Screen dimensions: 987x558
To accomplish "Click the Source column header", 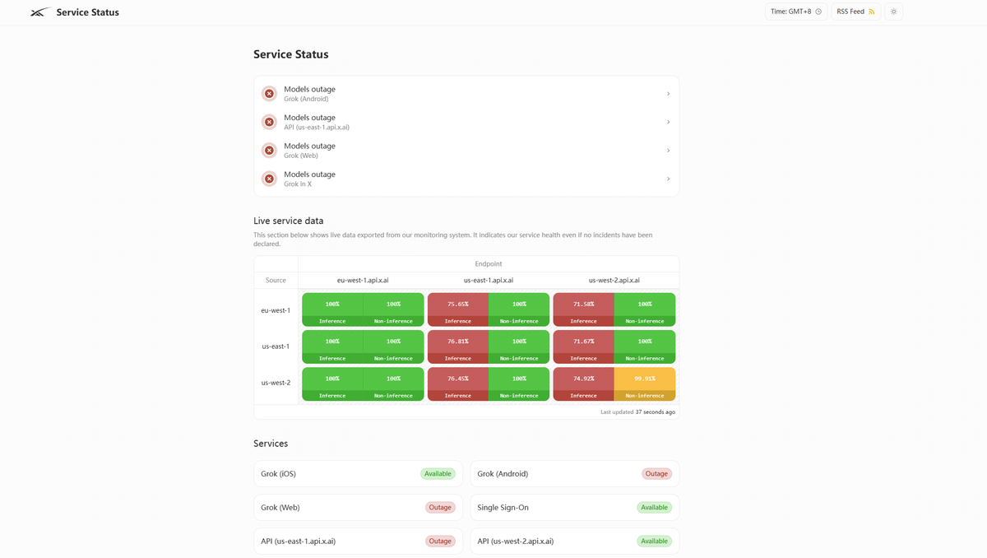I will pos(276,281).
